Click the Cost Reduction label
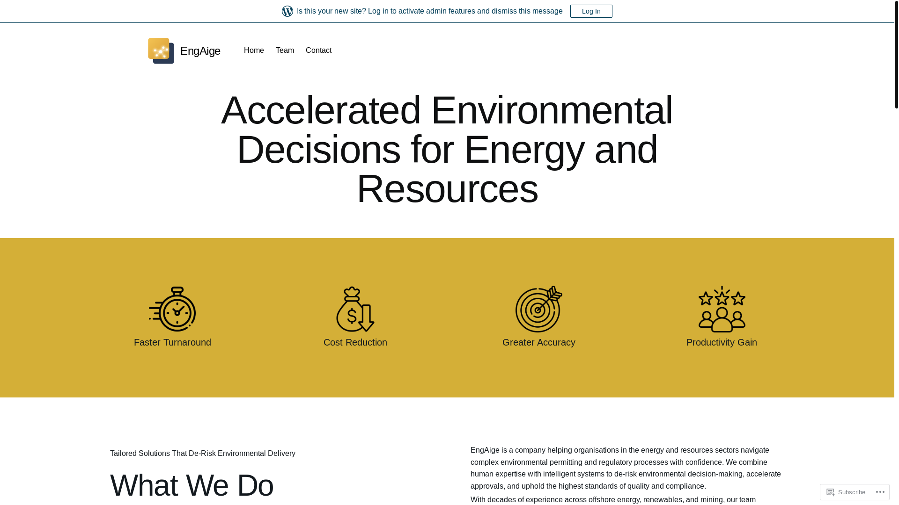 355,342
